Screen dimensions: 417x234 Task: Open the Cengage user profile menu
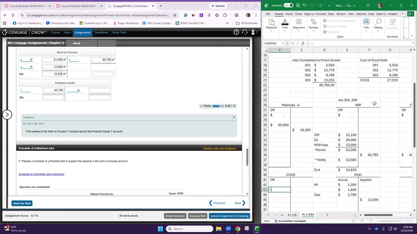point(254,32)
